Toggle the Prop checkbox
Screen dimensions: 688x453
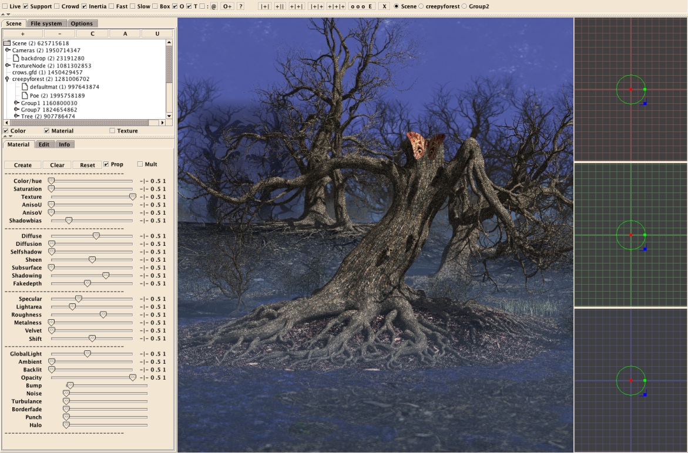tap(106, 164)
